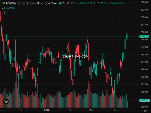This screenshot has width=151, height=113.
Task: Click the volume value 92.09 M in legend
Action: 11,8
